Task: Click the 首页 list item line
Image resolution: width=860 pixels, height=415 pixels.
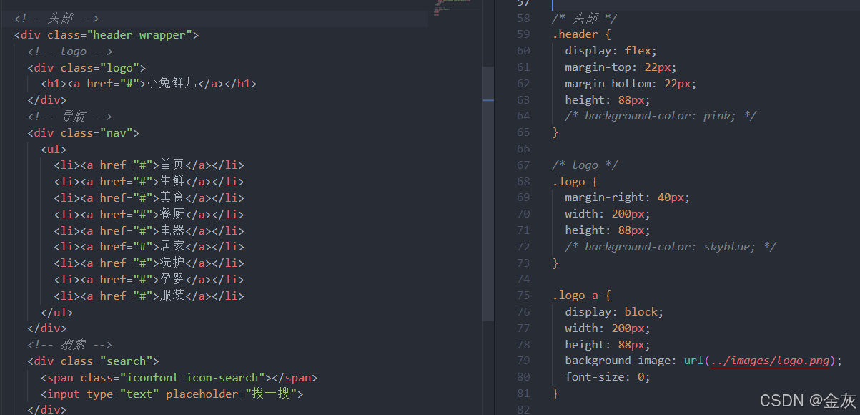Action: (x=149, y=165)
